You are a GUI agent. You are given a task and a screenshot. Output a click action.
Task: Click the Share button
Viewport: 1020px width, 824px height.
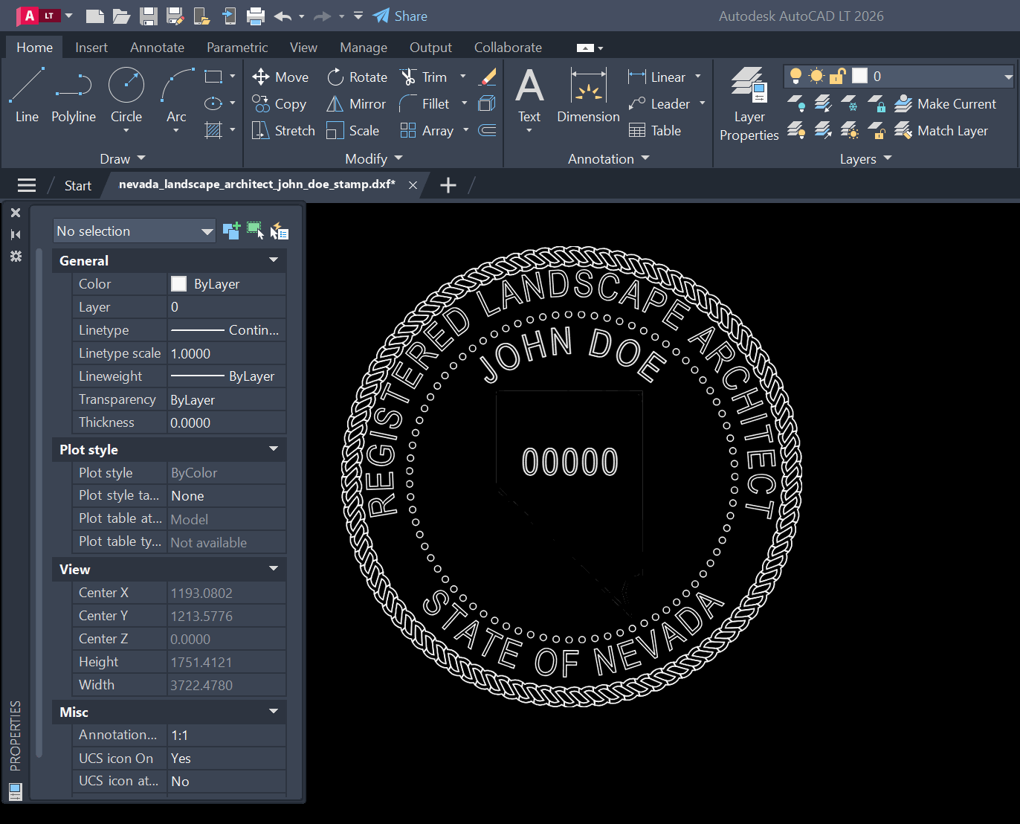400,16
